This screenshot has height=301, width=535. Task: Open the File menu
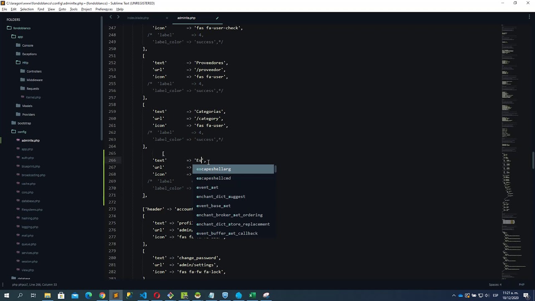click(4, 9)
